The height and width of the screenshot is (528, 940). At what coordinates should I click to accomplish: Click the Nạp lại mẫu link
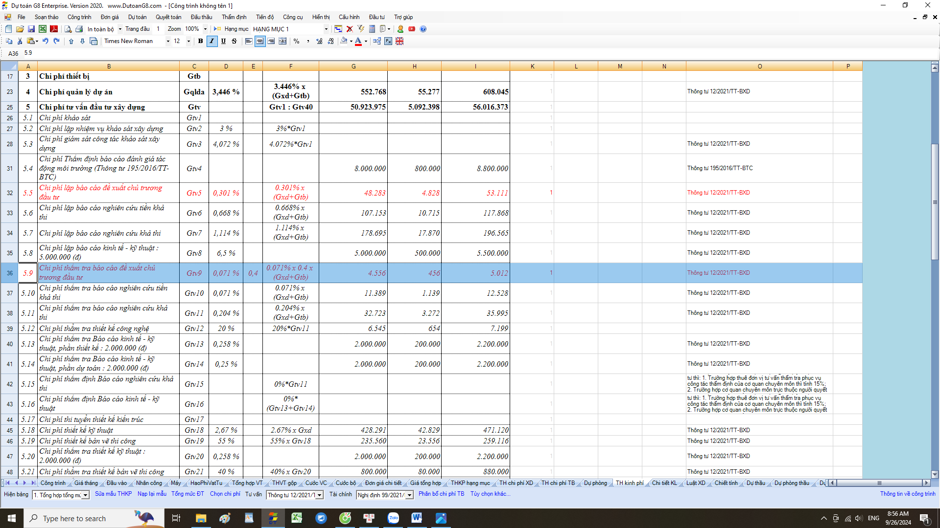click(152, 494)
